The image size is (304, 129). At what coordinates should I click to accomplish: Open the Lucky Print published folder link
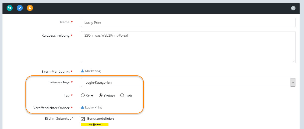point(93,107)
